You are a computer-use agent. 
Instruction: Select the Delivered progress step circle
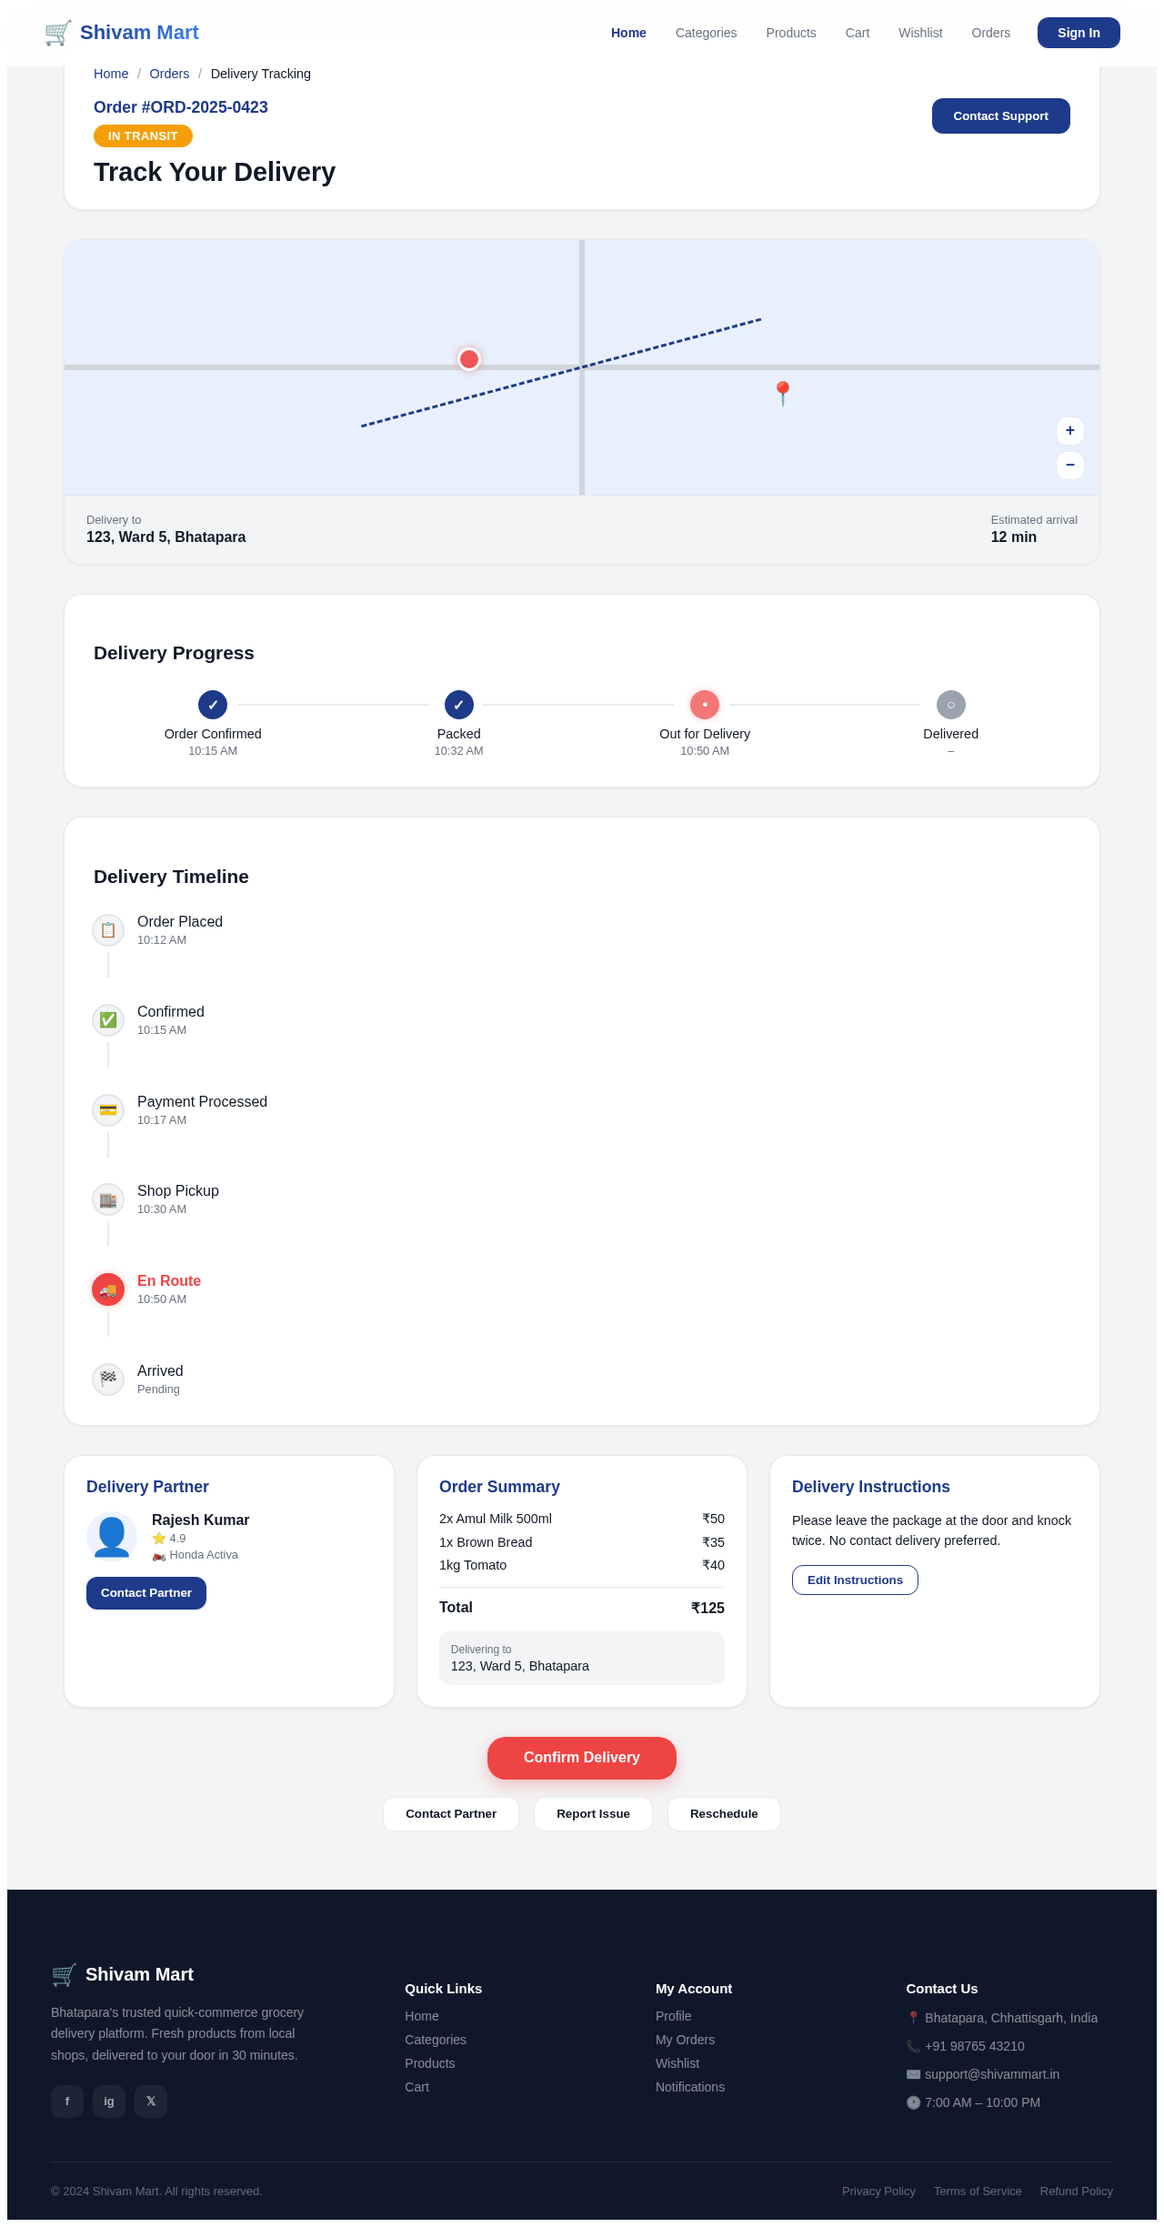951,705
